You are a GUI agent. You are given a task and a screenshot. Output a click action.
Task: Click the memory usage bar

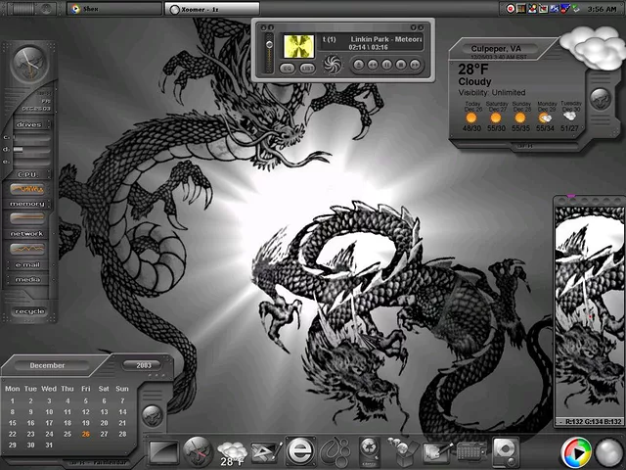[27, 218]
